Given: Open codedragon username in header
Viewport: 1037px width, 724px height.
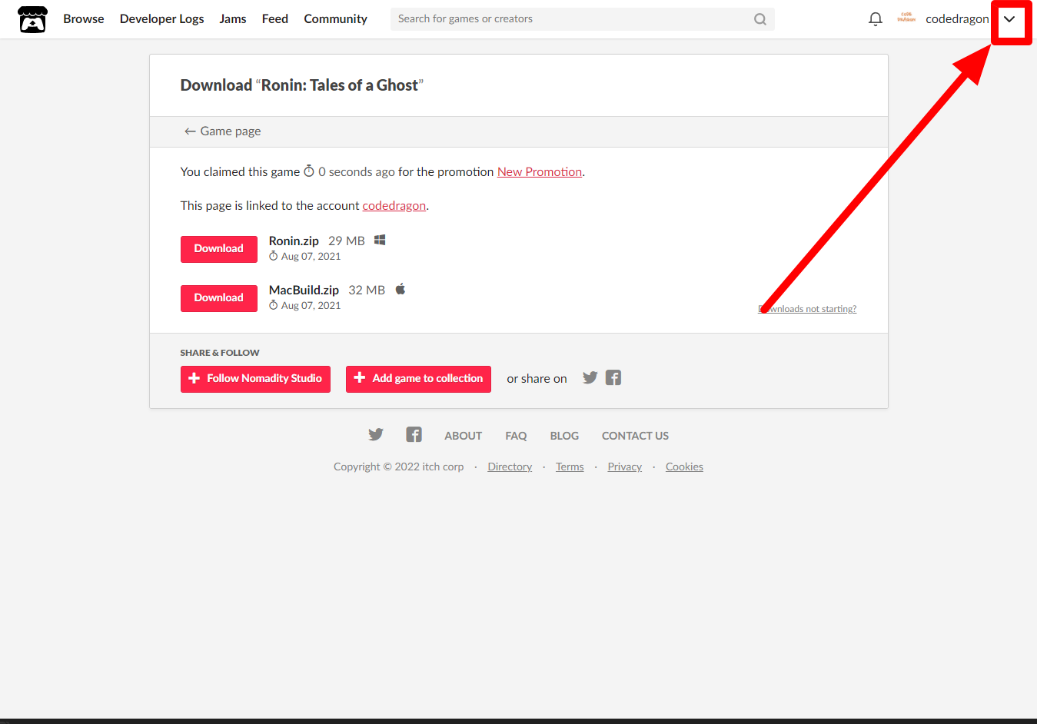Looking at the screenshot, I should (957, 19).
